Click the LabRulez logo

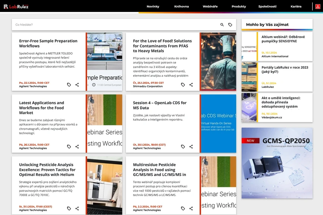[16, 6]
